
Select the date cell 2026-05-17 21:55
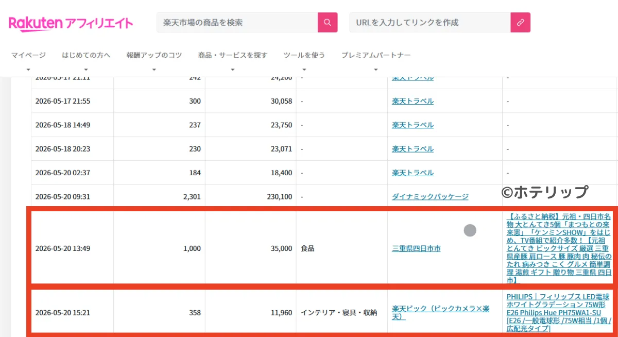tap(63, 101)
